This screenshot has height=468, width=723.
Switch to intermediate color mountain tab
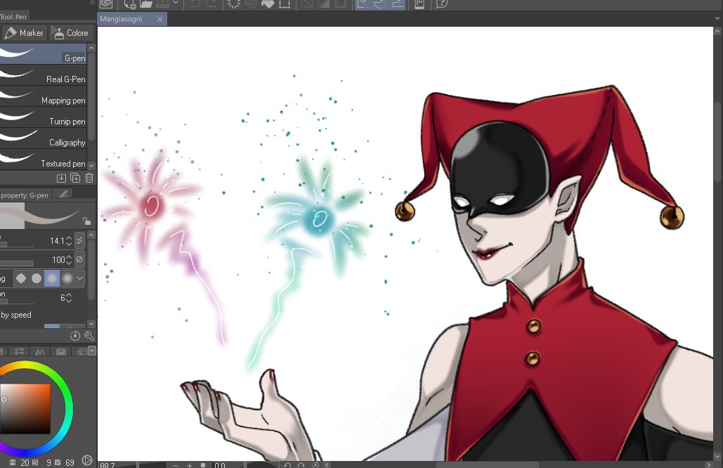pyautogui.click(x=40, y=352)
